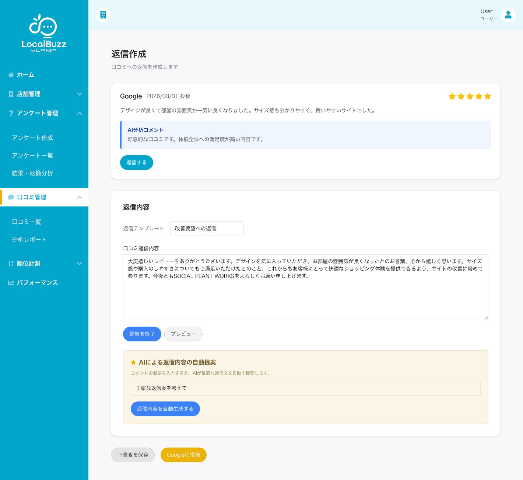The image size is (523, 480).
Task: Click the text area resize handle corner
Action: 486,318
